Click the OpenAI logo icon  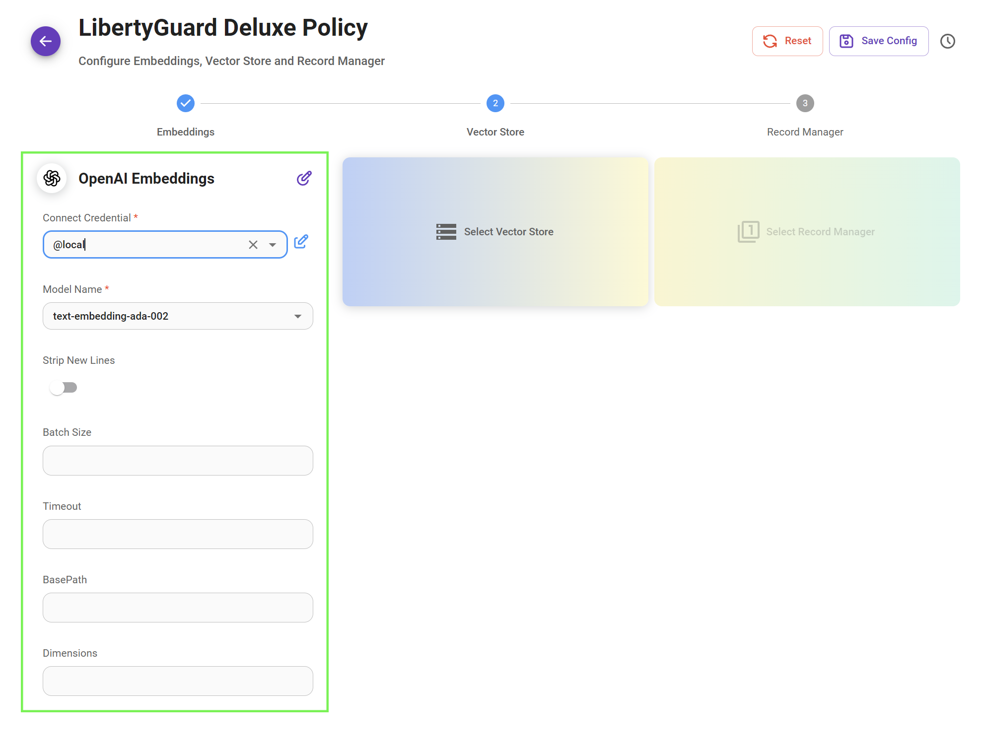point(52,178)
